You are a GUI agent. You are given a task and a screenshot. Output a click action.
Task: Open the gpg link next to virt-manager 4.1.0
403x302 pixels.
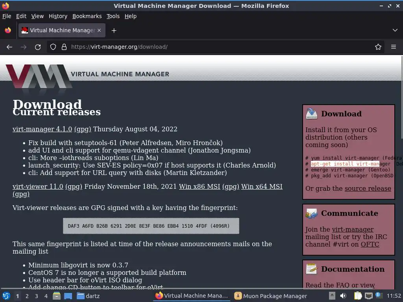(x=83, y=129)
